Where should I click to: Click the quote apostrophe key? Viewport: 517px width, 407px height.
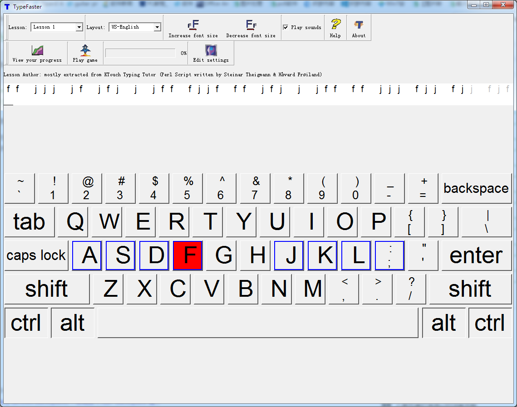[x=423, y=255]
